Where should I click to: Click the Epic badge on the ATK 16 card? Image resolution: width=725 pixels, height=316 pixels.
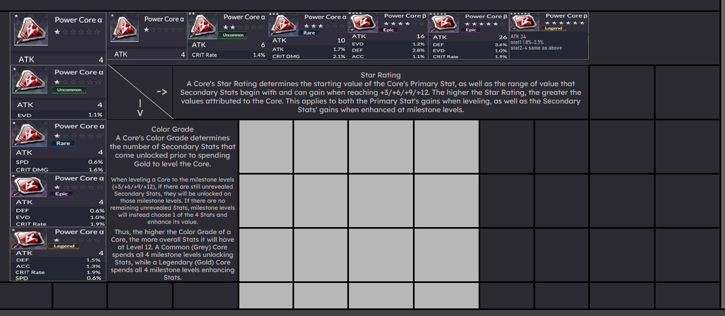click(x=389, y=30)
